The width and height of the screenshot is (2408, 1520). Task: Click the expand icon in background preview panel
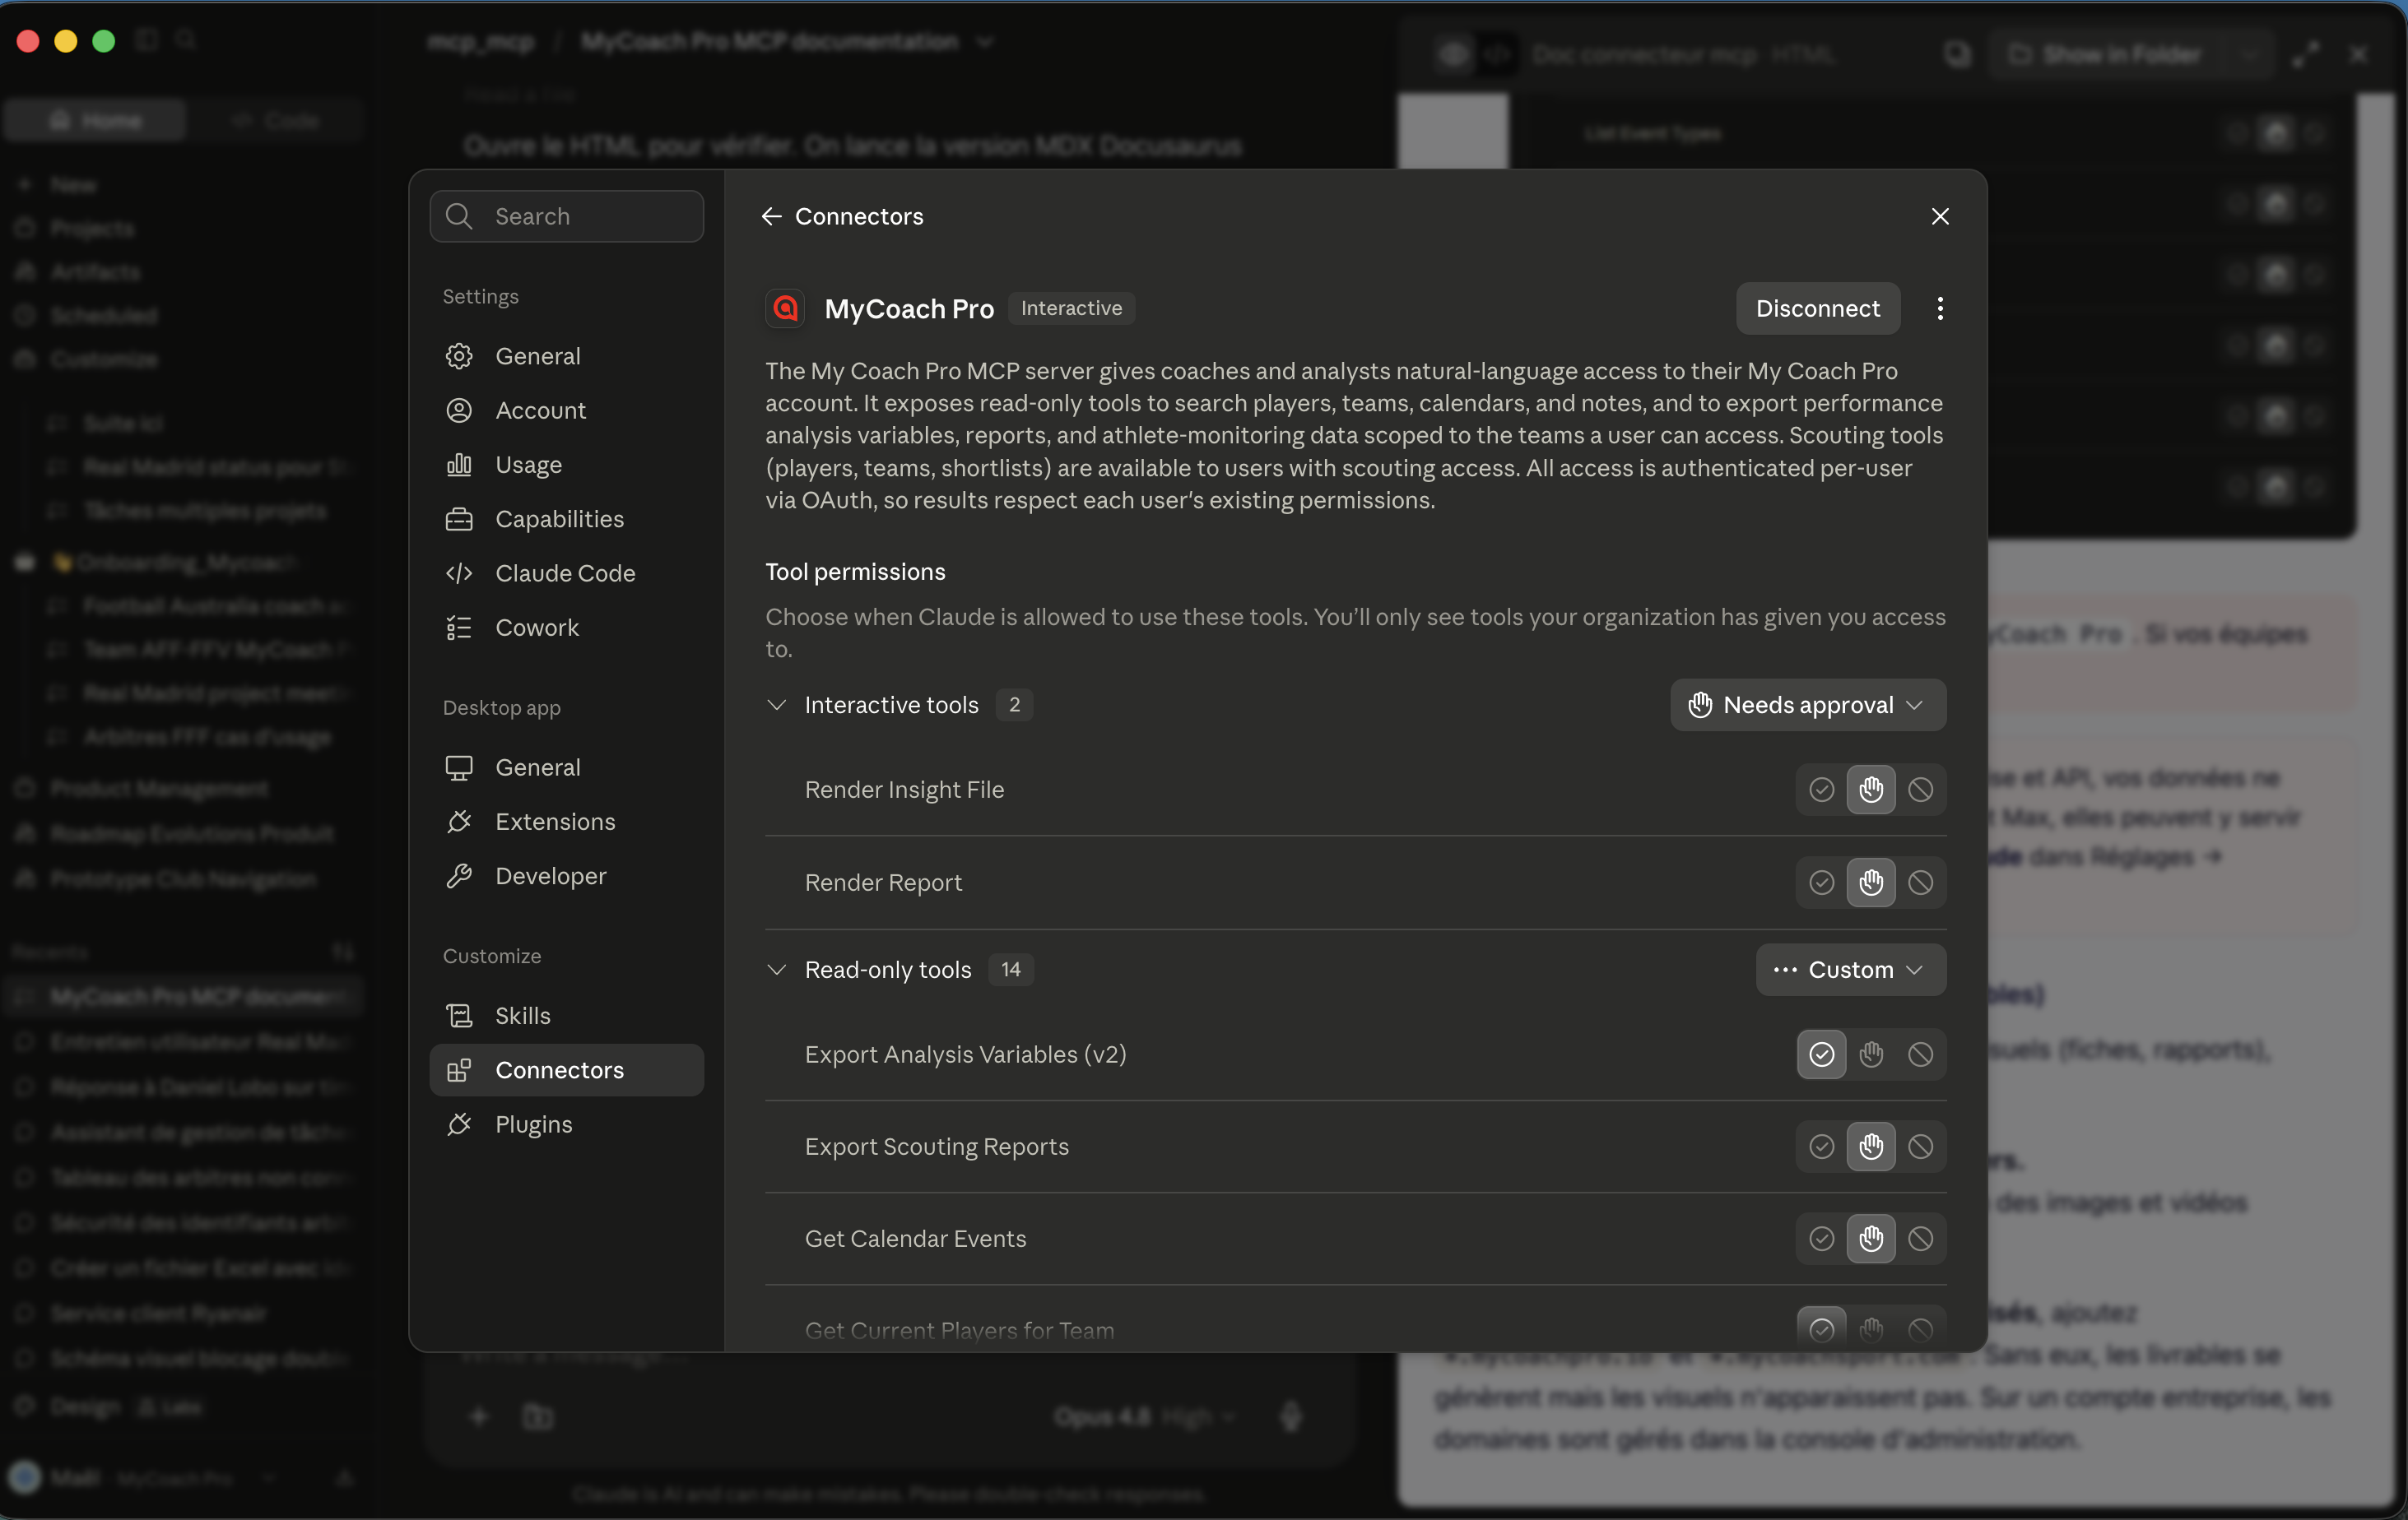(x=2305, y=54)
